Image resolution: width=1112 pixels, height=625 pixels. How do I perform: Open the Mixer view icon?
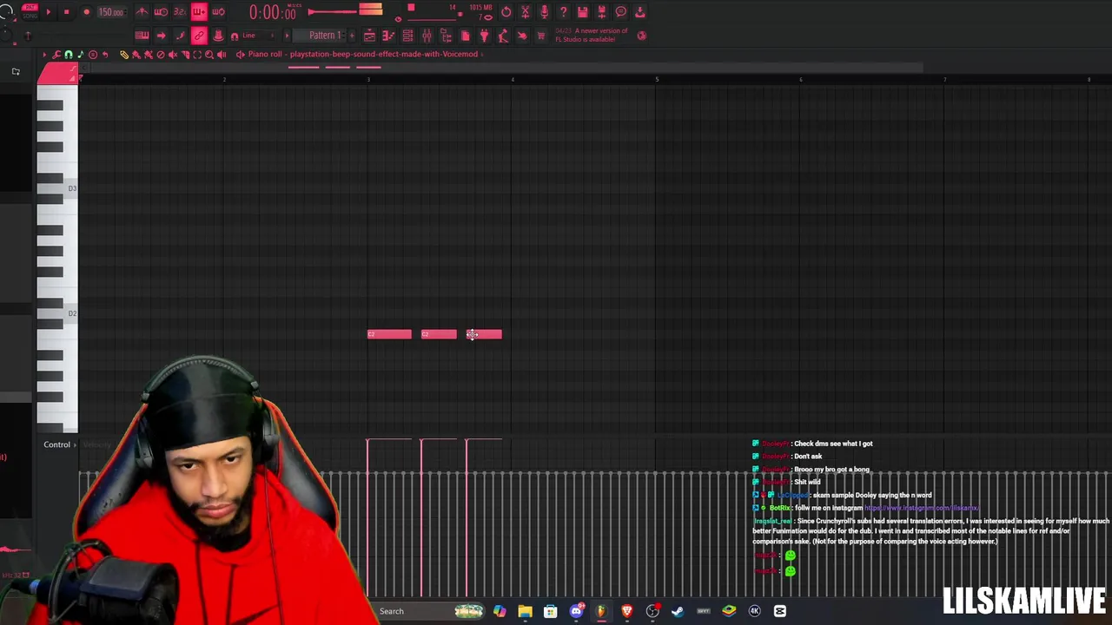tap(427, 36)
